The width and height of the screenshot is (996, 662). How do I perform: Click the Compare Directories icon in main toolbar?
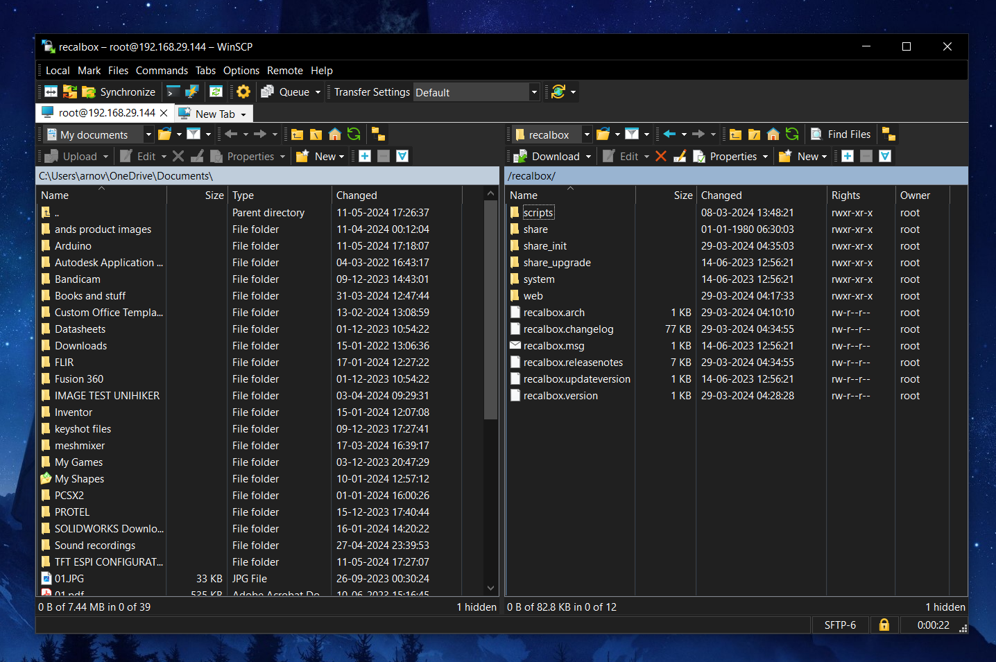51,92
